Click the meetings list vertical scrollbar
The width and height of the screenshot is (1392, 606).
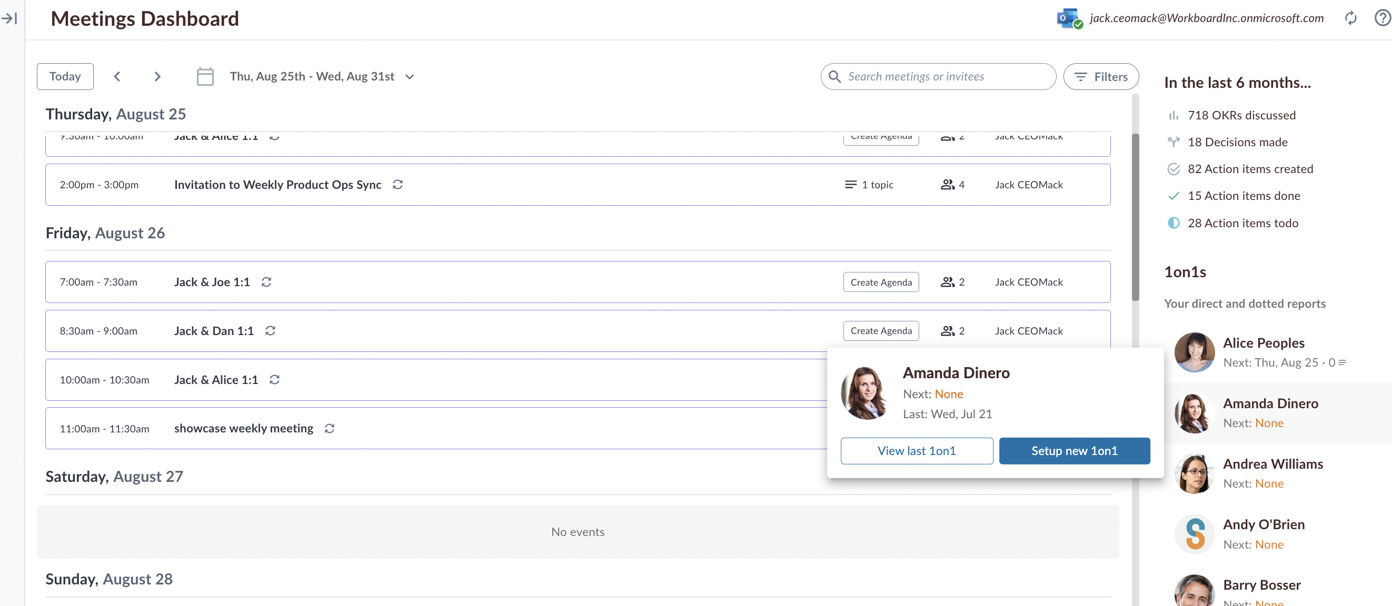click(x=1135, y=216)
